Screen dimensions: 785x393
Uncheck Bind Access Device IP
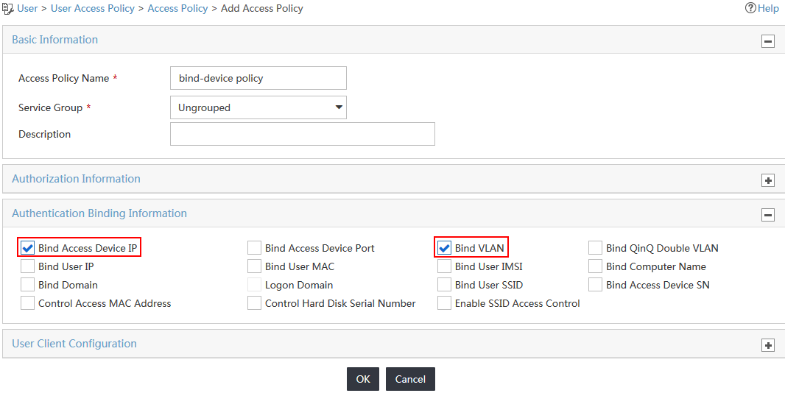pyautogui.click(x=27, y=248)
